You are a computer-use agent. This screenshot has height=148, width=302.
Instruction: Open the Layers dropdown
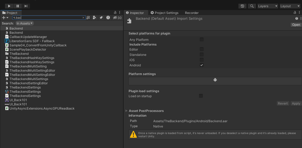(268, 6)
